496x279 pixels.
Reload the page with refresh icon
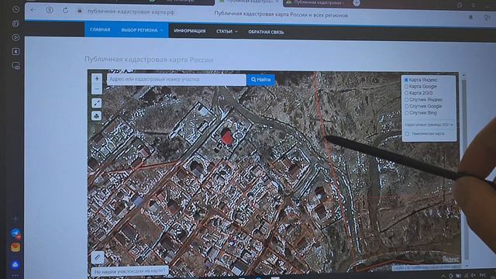(x=65, y=10)
